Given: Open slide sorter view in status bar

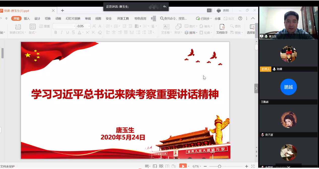Looking at the screenshot, I should coord(161,166).
